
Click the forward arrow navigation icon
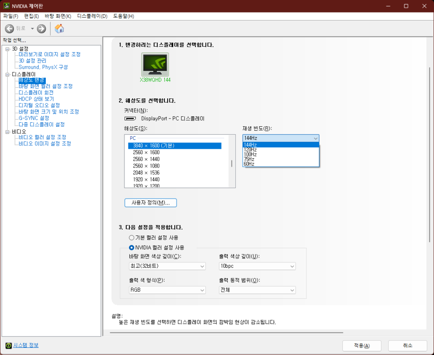pos(41,28)
